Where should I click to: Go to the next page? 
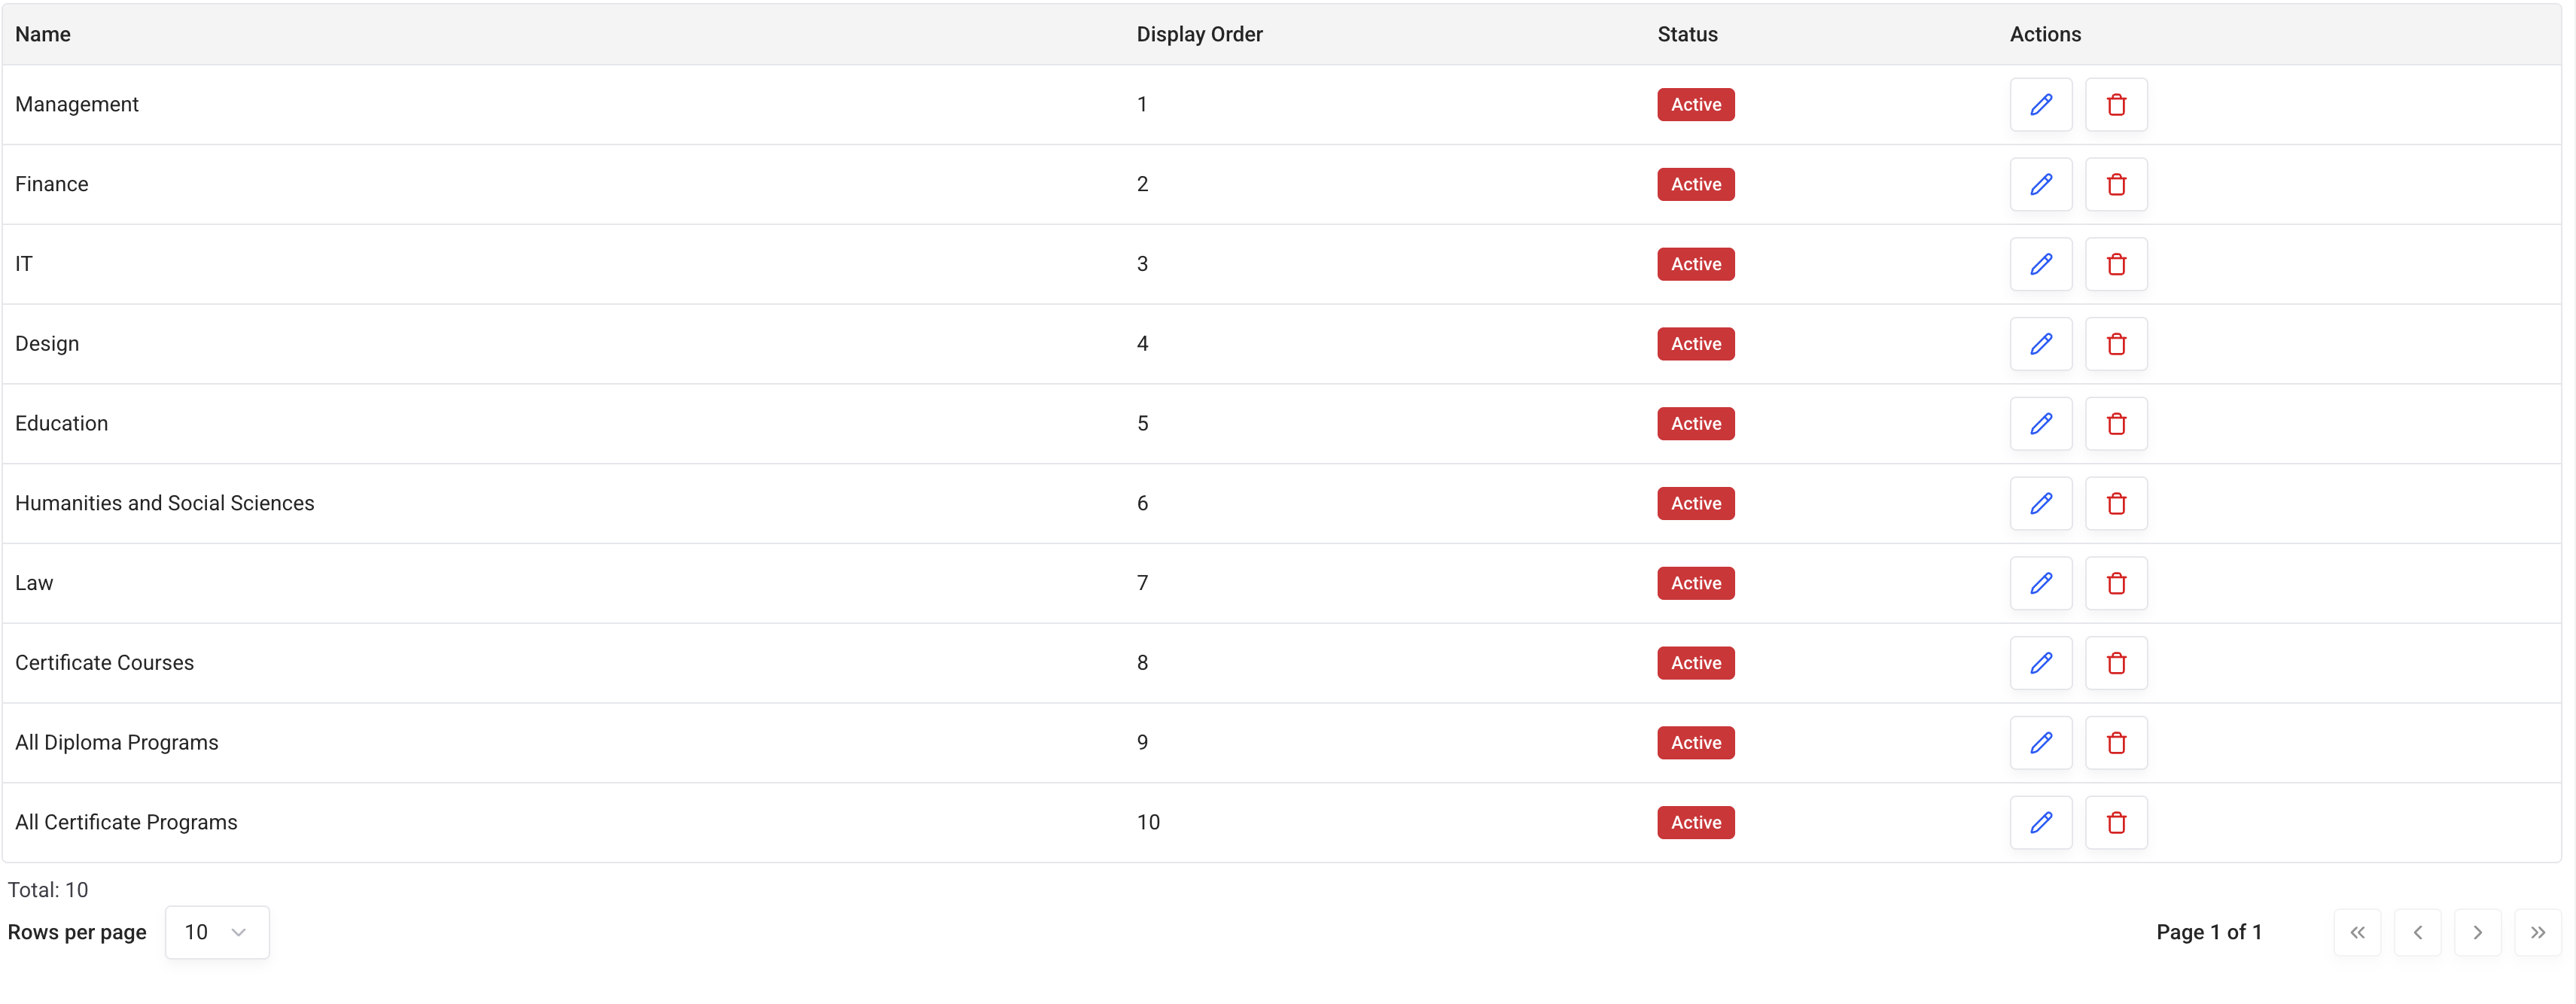tap(2477, 933)
